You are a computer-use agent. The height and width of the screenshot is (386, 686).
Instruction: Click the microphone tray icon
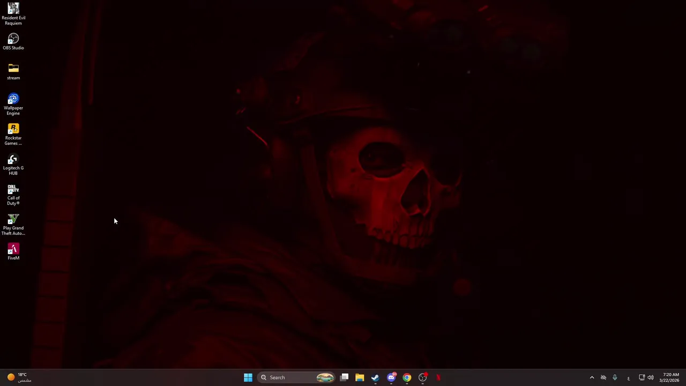[x=615, y=377]
